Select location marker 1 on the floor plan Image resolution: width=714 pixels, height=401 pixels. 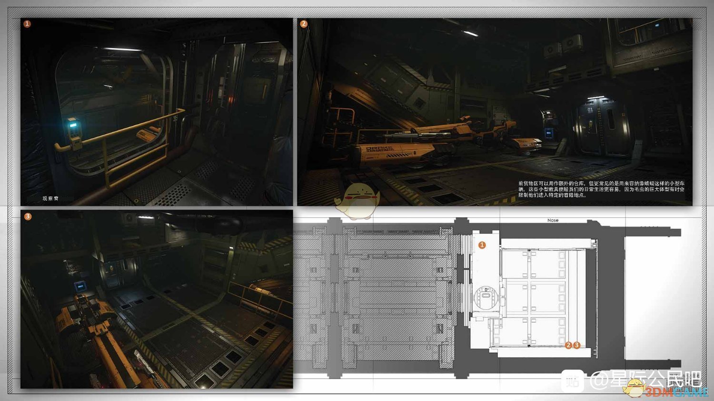[482, 245]
